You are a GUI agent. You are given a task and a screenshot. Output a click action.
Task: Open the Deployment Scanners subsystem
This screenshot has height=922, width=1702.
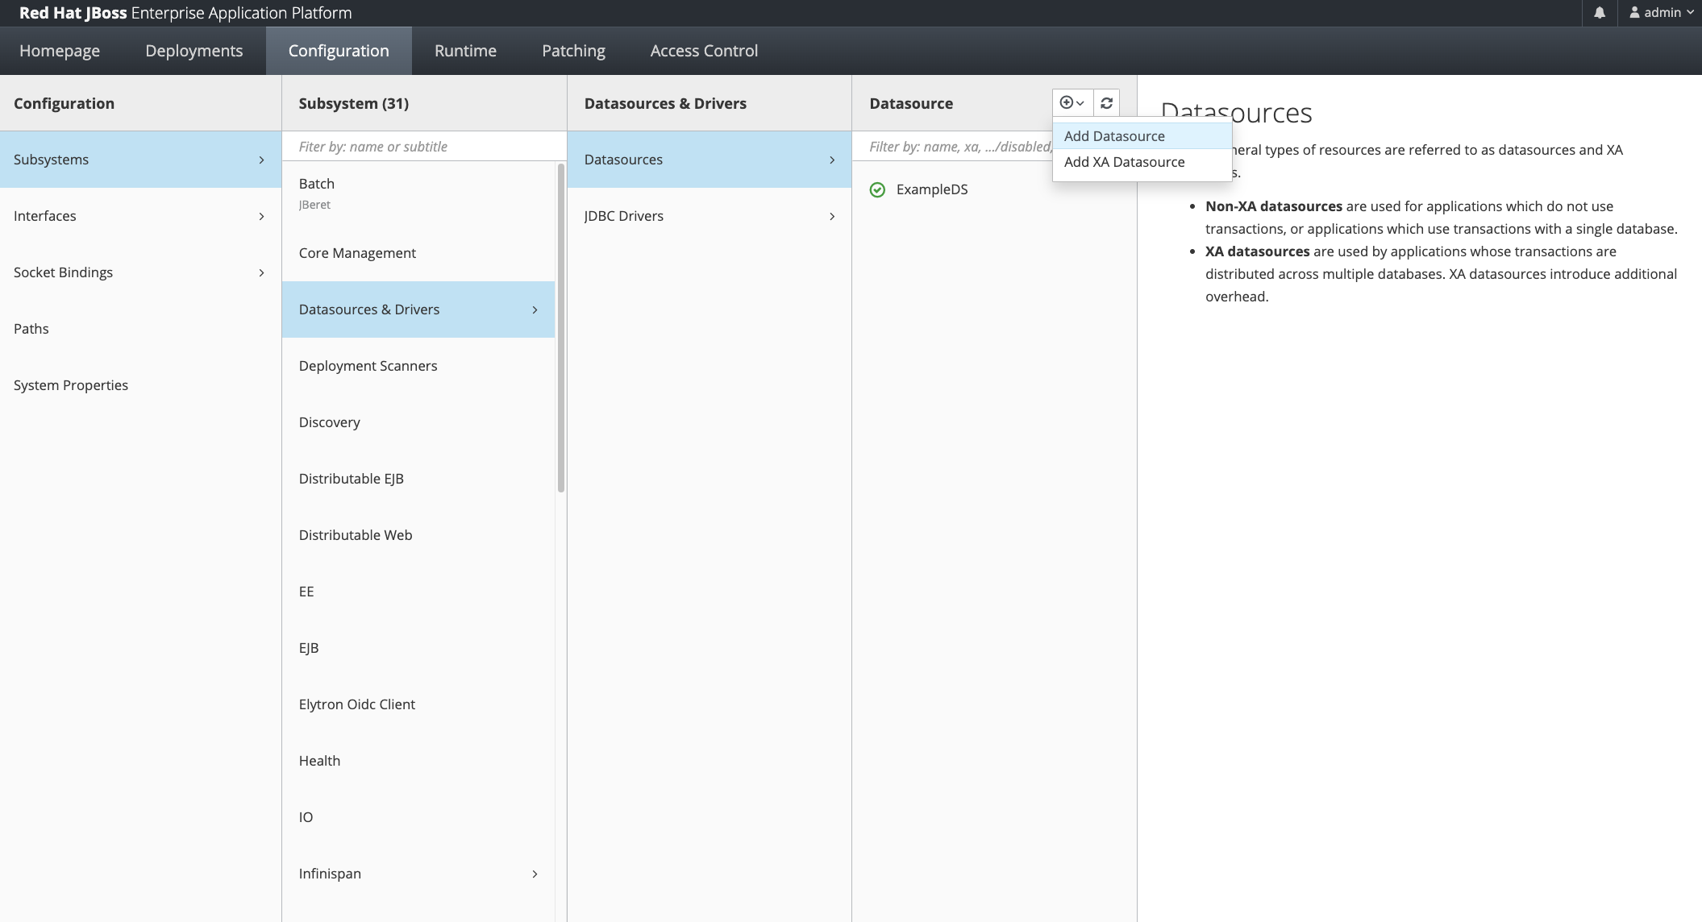pos(368,366)
